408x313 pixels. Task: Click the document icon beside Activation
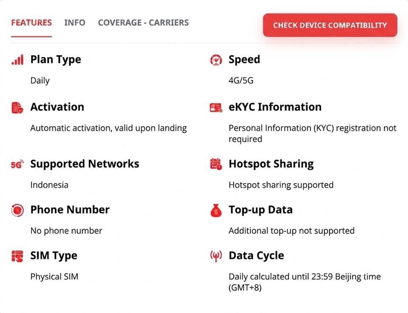pos(17,108)
